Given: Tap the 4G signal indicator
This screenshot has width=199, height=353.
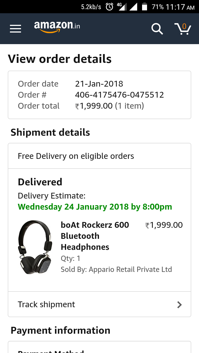Looking at the screenshot, I should [x=121, y=7].
